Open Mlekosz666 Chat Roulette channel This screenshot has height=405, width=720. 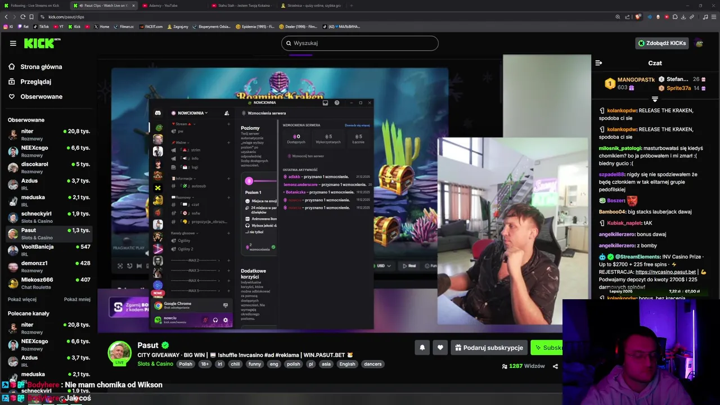click(49, 283)
